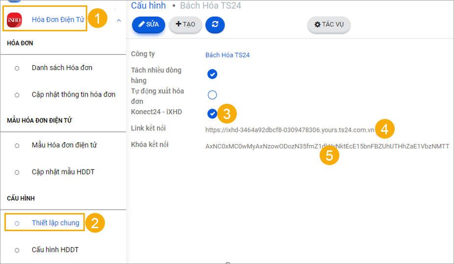Click Bách Hóa TS24 breadcrumb title

point(210,5)
